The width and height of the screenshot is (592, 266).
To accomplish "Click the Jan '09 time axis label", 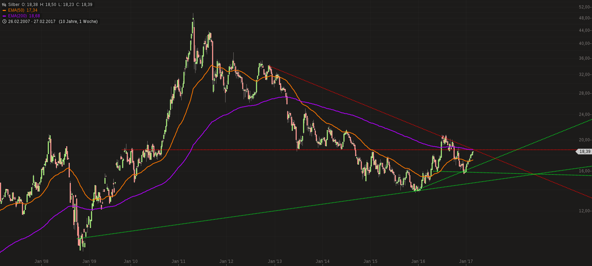I will pyautogui.click(x=89, y=261).
